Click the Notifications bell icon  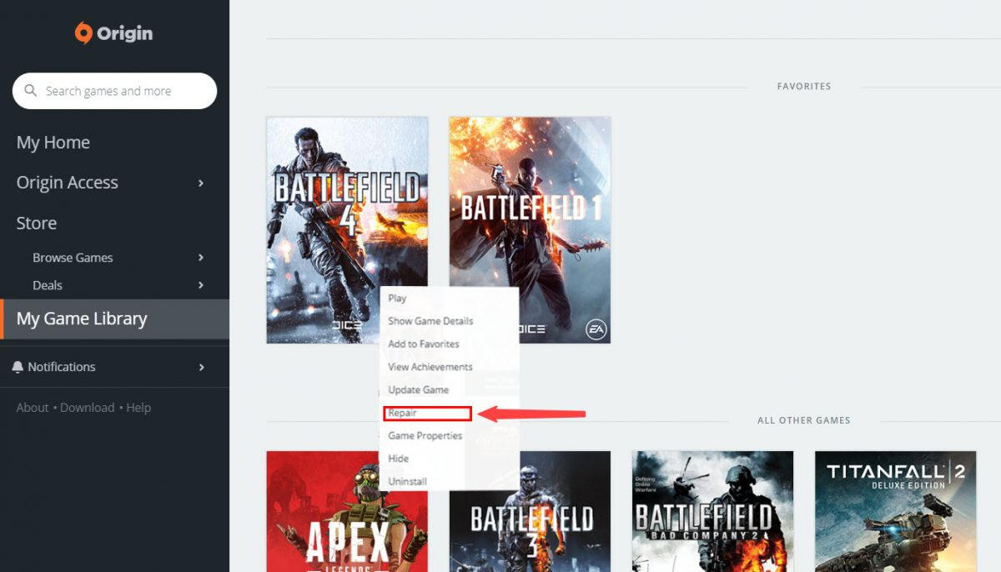coord(18,367)
